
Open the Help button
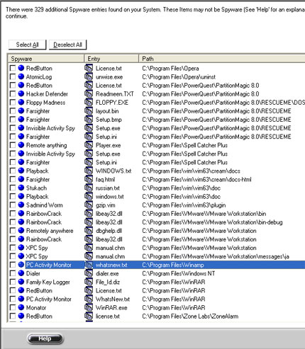[45, 338]
